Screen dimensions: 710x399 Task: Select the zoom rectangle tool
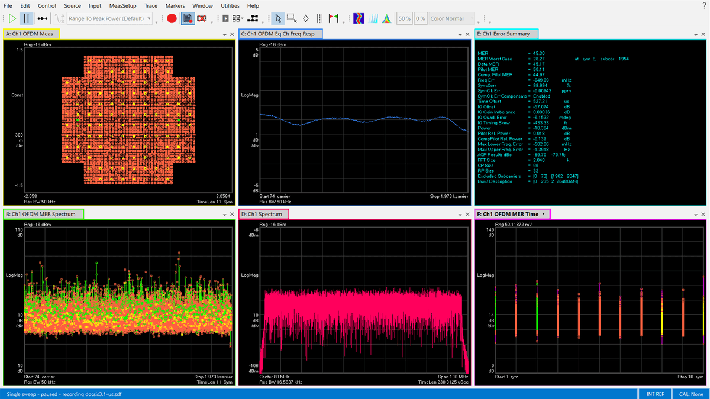[x=291, y=18]
